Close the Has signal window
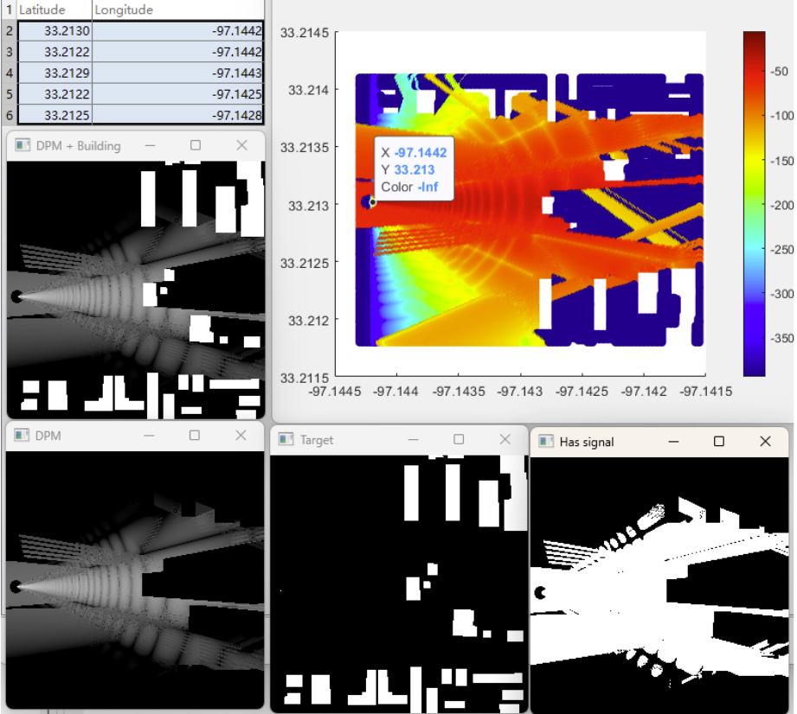Image resolution: width=797 pixels, height=714 pixels. pos(765,442)
